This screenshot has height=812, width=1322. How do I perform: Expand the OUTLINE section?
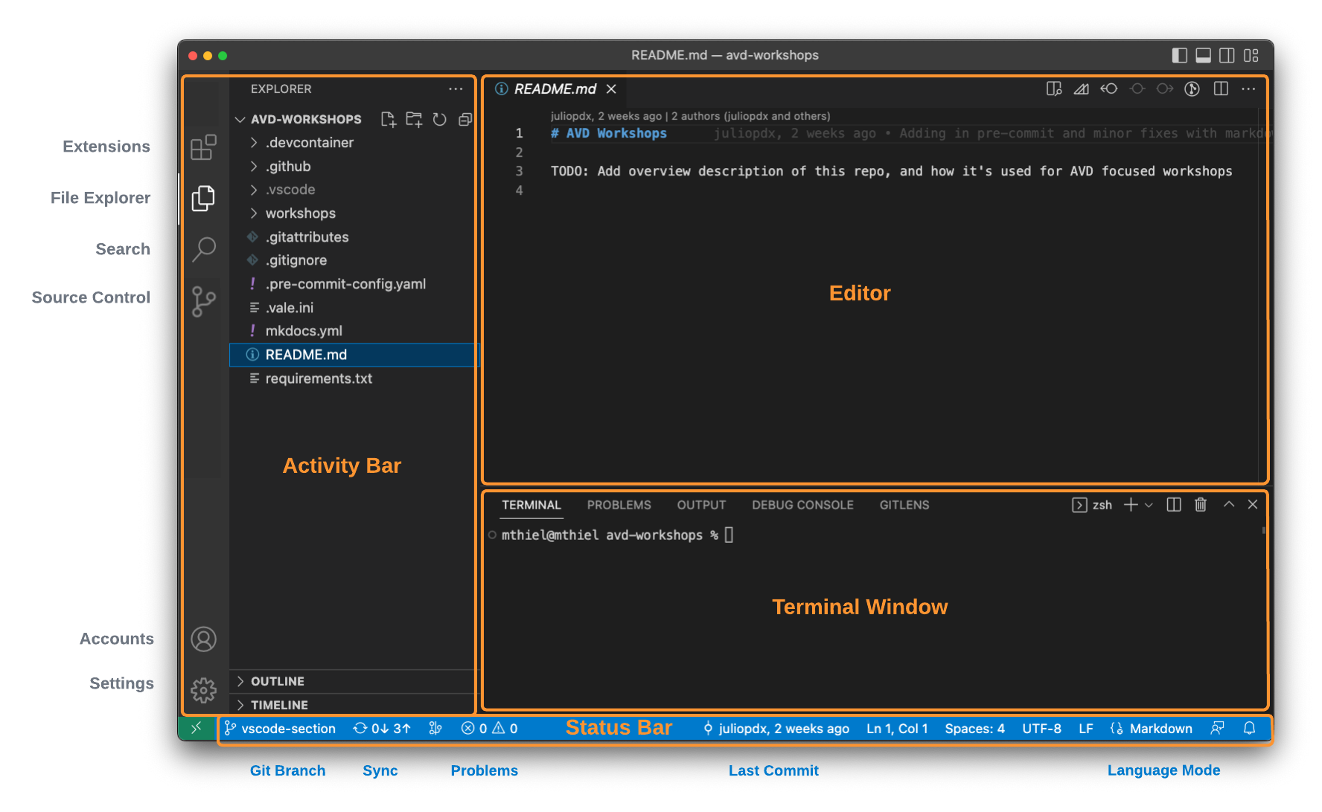pyautogui.click(x=277, y=681)
